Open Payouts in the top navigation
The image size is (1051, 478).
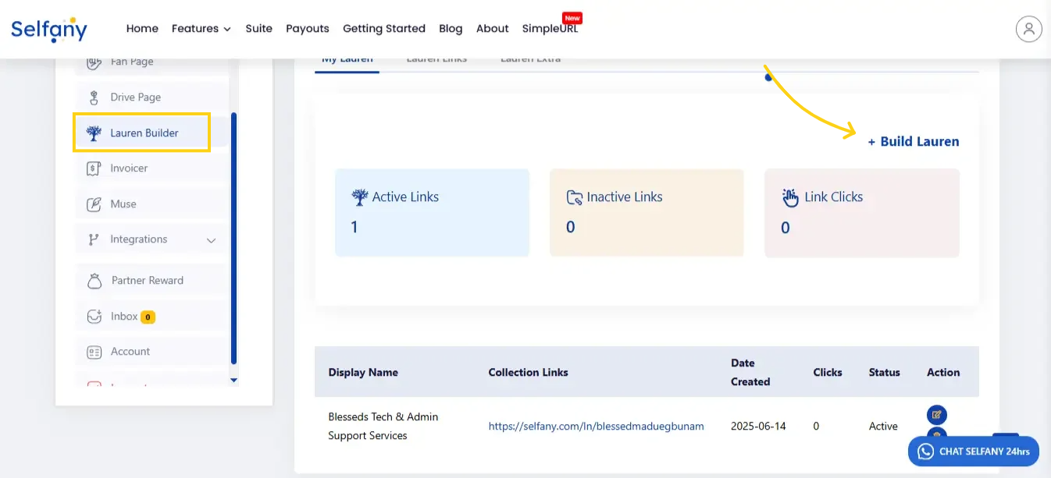click(x=308, y=29)
